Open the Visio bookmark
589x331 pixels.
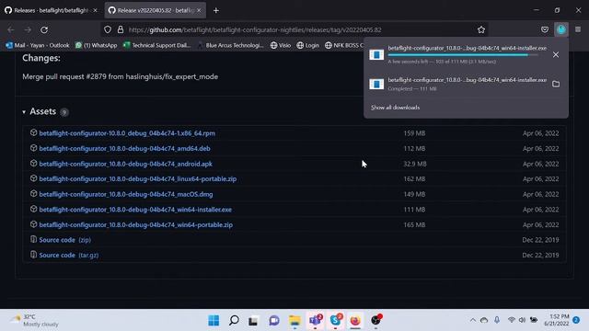281,45
